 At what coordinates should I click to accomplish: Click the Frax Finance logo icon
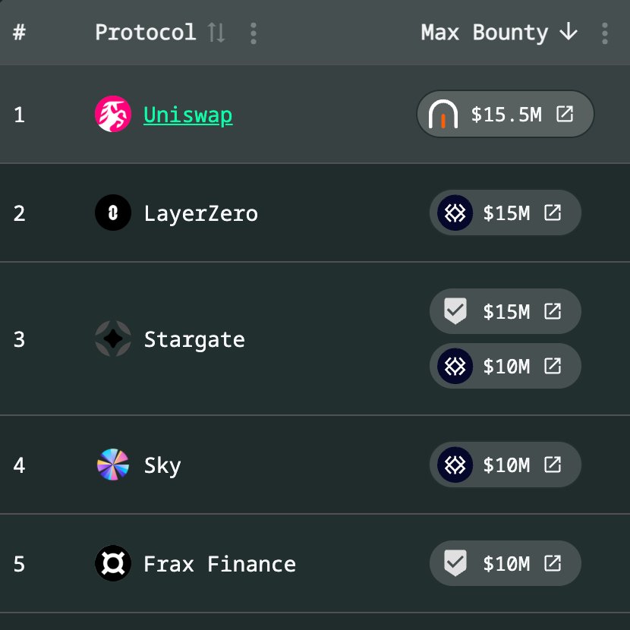[x=113, y=563]
